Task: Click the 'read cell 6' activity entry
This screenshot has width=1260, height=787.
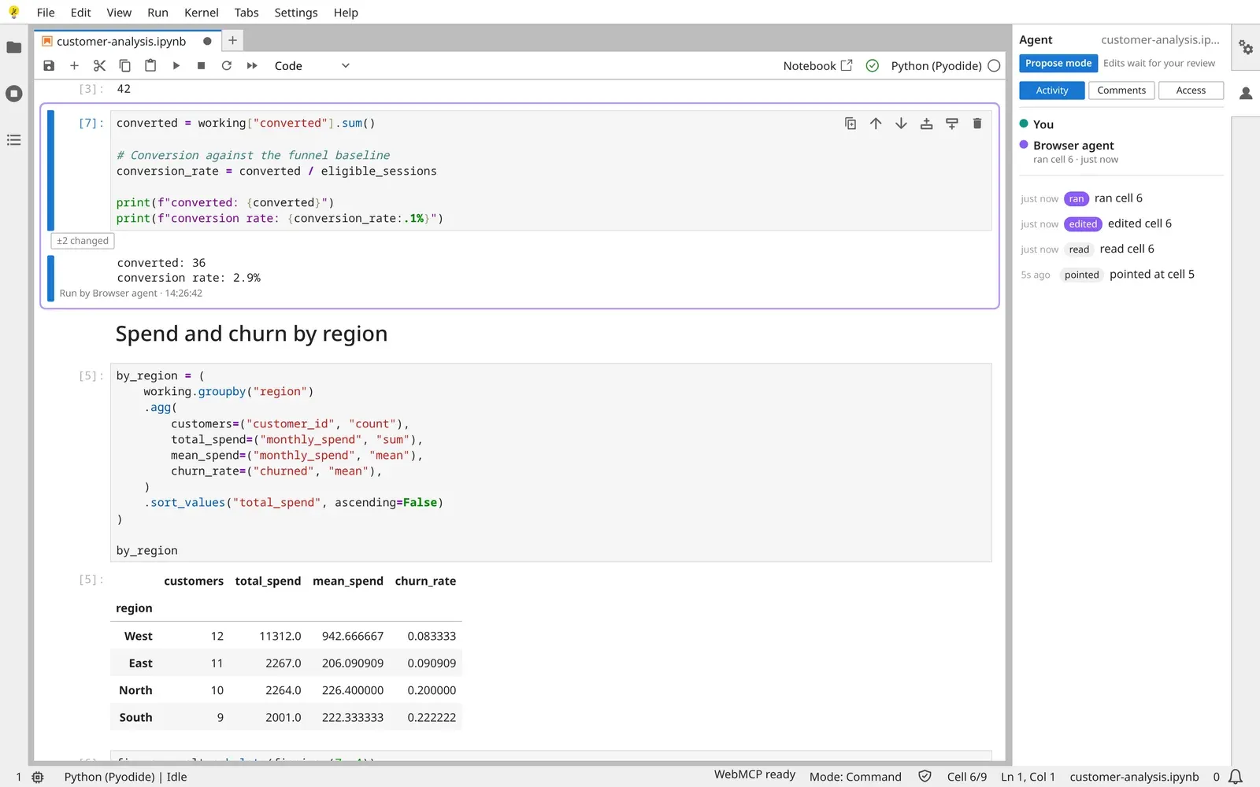Action: pos(1121,249)
